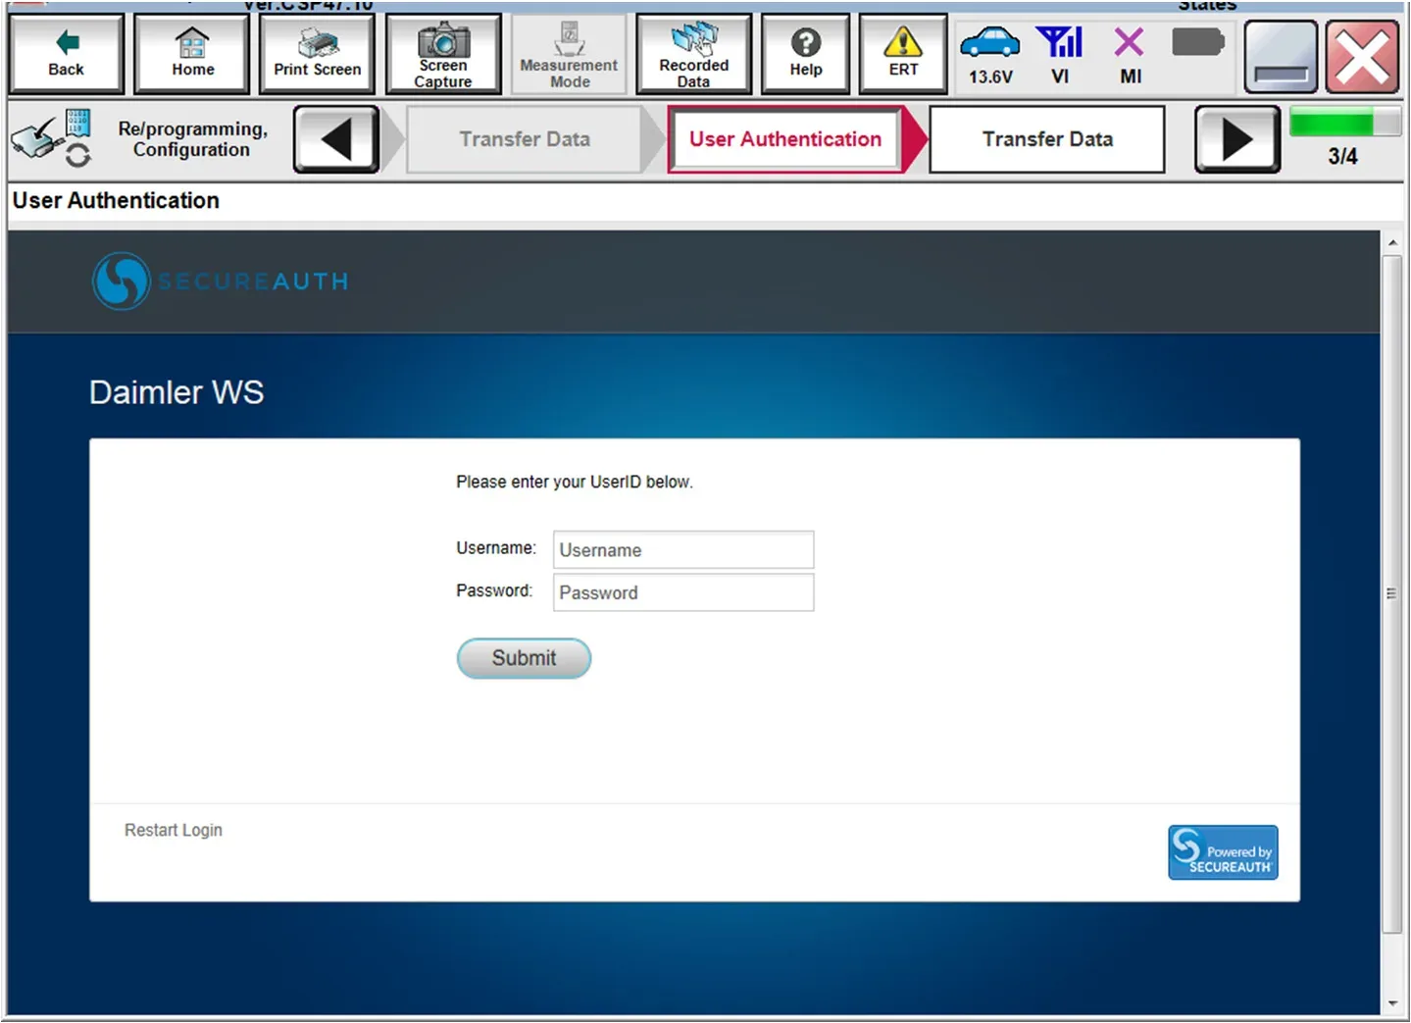Advance to next step with right arrow

1237,139
